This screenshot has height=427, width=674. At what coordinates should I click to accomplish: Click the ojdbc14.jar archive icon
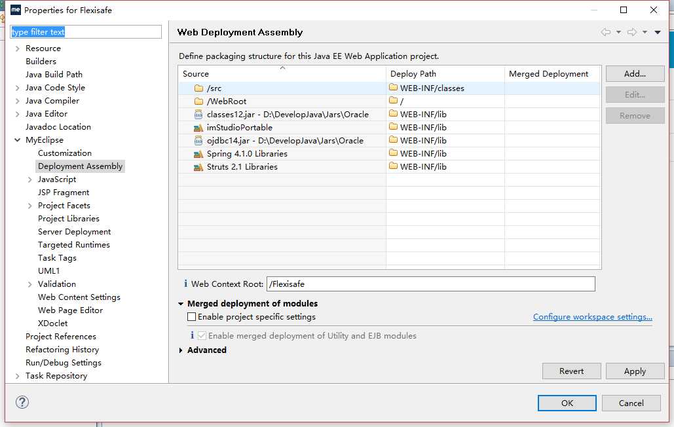(x=198, y=141)
